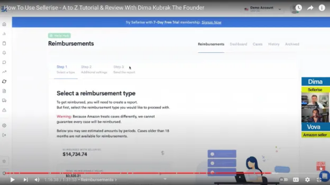
Task: Open the bar chart analytics sidebar icon
Action: [x=4, y=34]
